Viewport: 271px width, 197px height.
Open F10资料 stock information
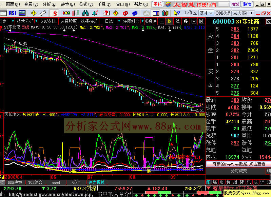(x=49, y=21)
